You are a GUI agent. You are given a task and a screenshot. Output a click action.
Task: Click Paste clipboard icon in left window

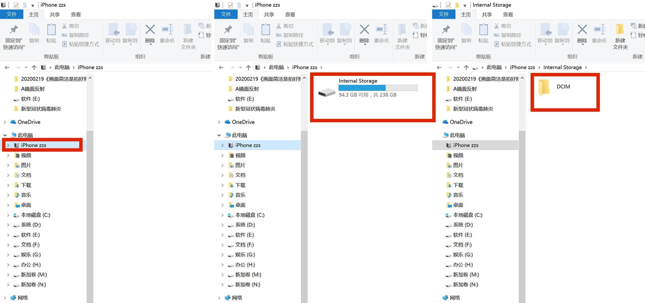[x=51, y=29]
